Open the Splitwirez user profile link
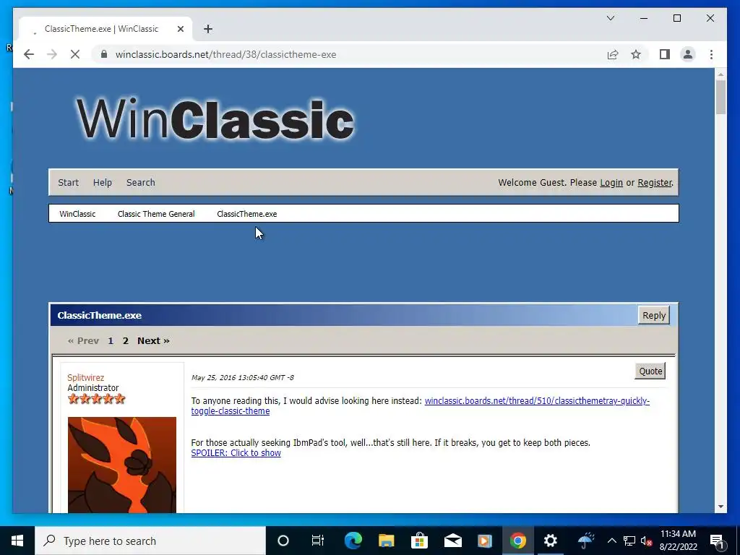 (x=85, y=377)
